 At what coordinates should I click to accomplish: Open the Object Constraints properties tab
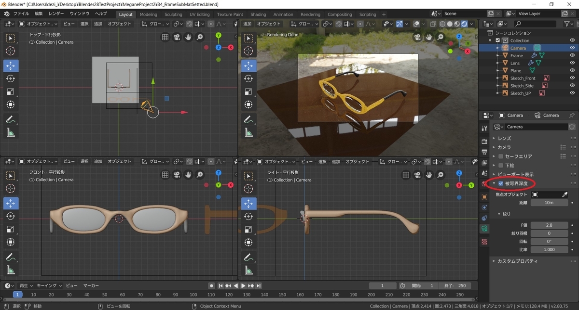click(x=484, y=218)
